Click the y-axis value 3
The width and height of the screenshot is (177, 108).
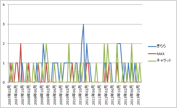pos(4,24)
